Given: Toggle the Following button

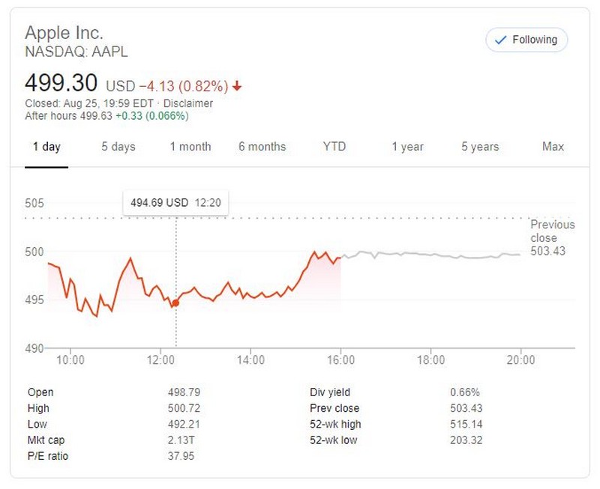Looking at the screenshot, I should (526, 40).
